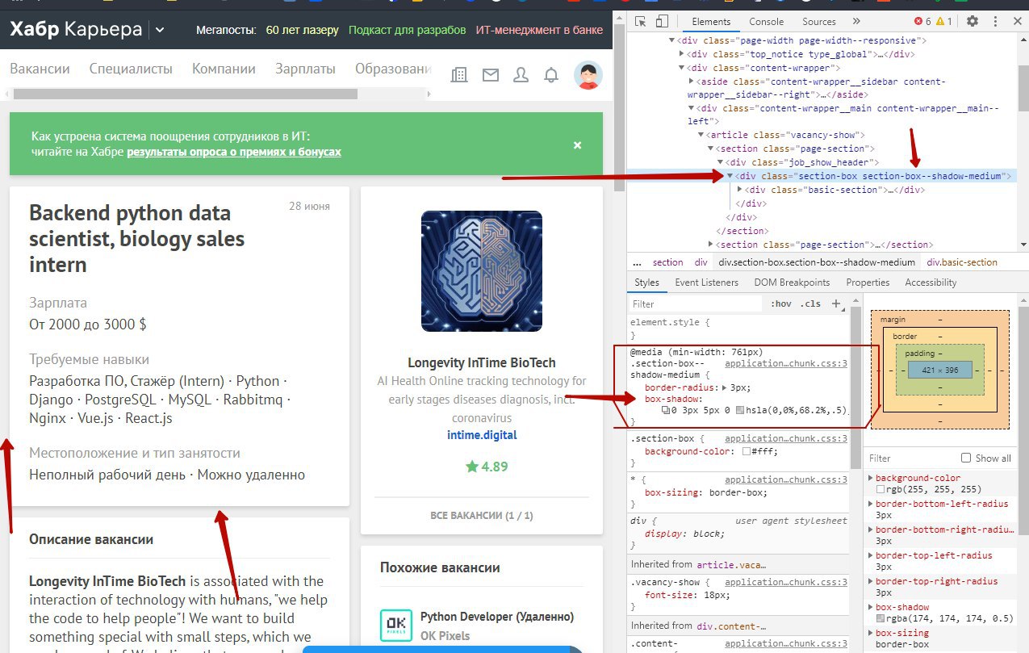Click the user avatar picture
The height and width of the screenshot is (653, 1029).
click(x=588, y=74)
